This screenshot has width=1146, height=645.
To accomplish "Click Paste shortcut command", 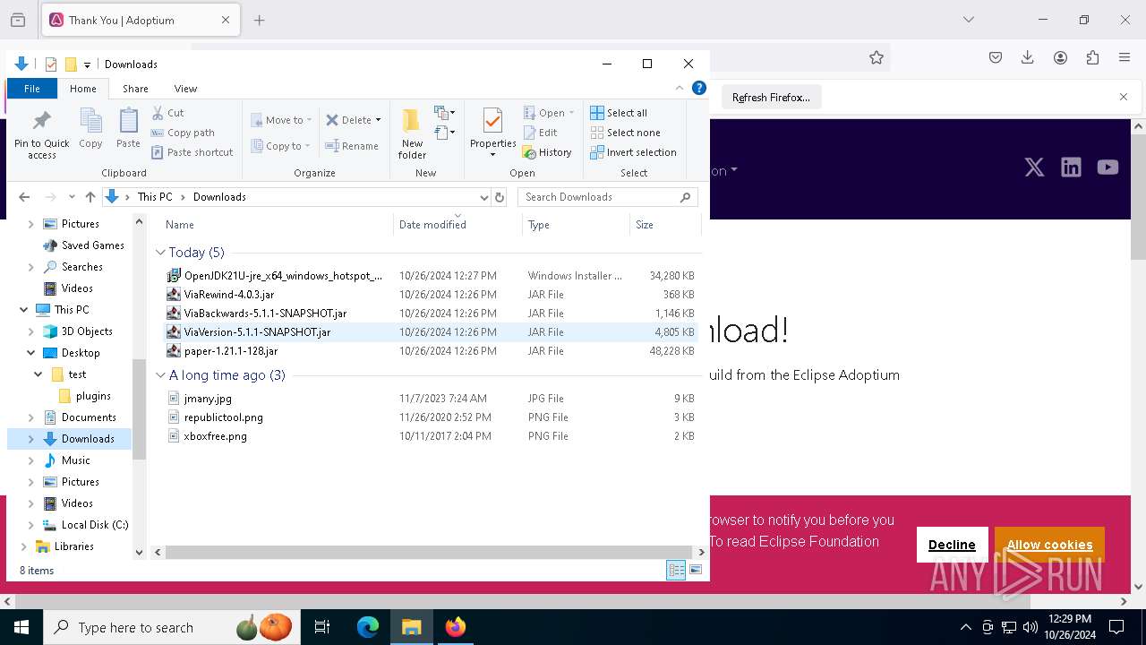I will tap(192, 152).
